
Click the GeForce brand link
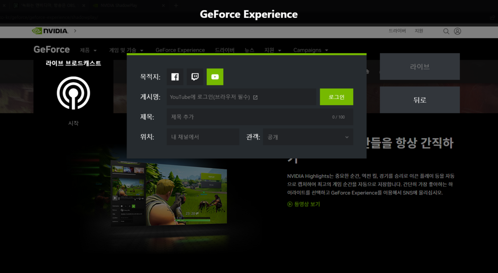tap(52, 49)
